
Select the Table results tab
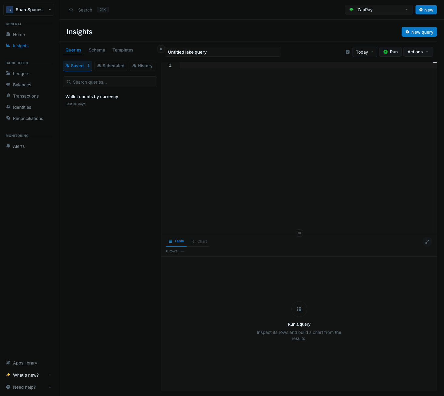point(176,241)
